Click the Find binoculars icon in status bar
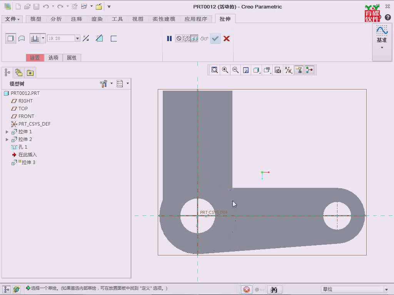The height and width of the screenshot is (295, 394). click(x=274, y=290)
